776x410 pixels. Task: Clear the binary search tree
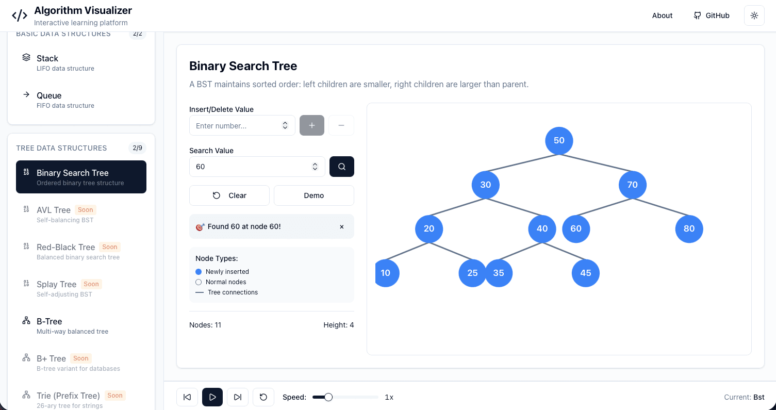[229, 195]
